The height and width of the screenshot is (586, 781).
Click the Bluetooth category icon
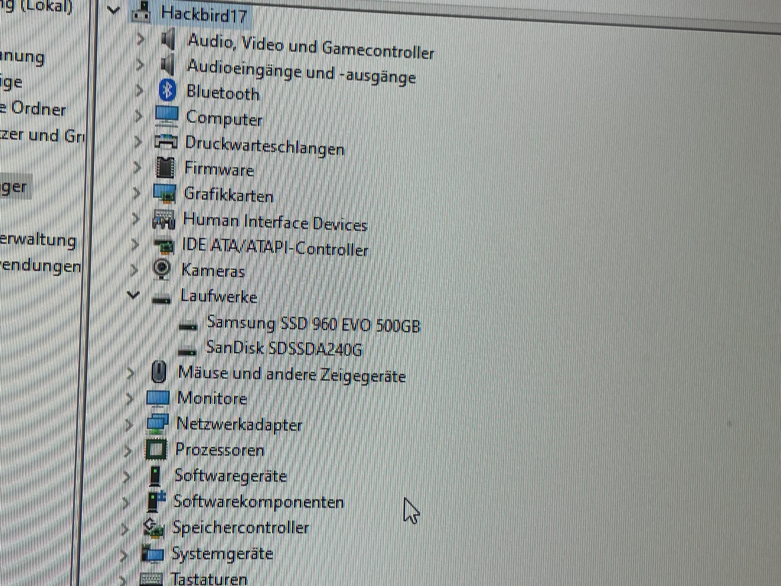tap(167, 90)
